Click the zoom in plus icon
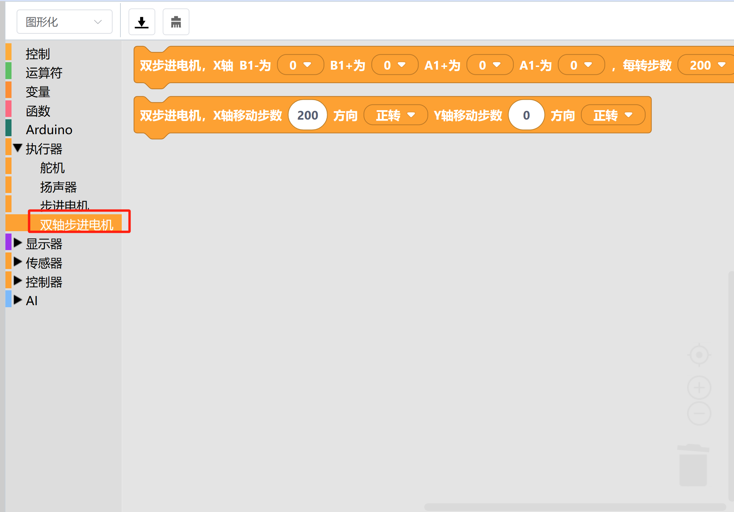This screenshot has width=734, height=512. 699,388
